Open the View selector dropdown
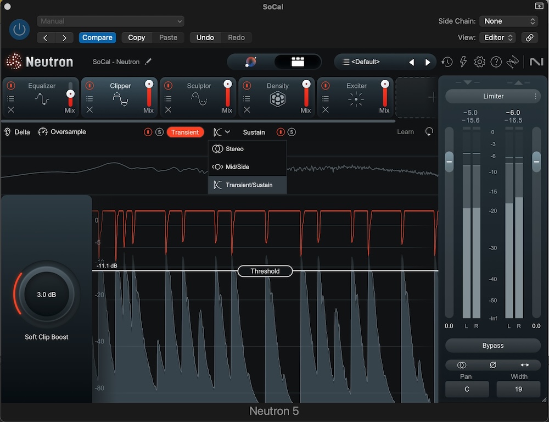Screen dimensions: 549x422 point(497,37)
